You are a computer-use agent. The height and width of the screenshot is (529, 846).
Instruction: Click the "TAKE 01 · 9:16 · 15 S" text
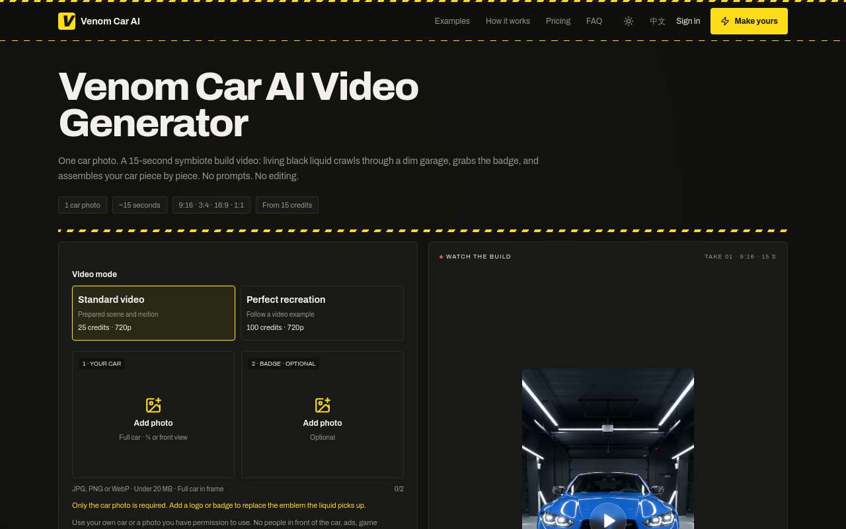740,257
